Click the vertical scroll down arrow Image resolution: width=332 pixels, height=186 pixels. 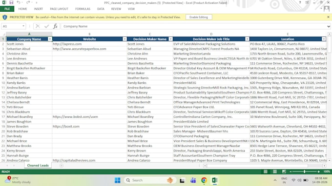click(x=329, y=161)
